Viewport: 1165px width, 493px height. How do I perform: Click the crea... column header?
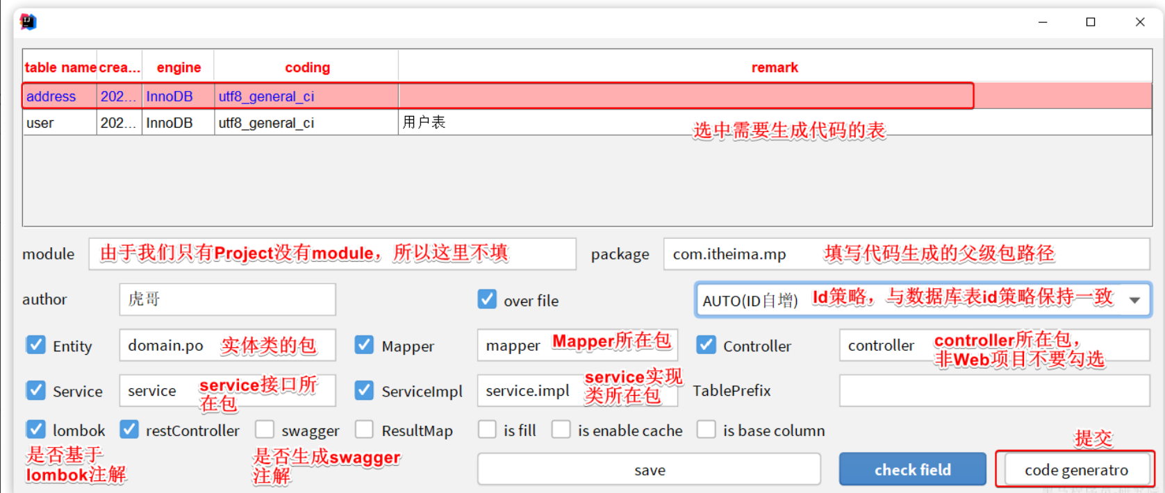click(119, 67)
